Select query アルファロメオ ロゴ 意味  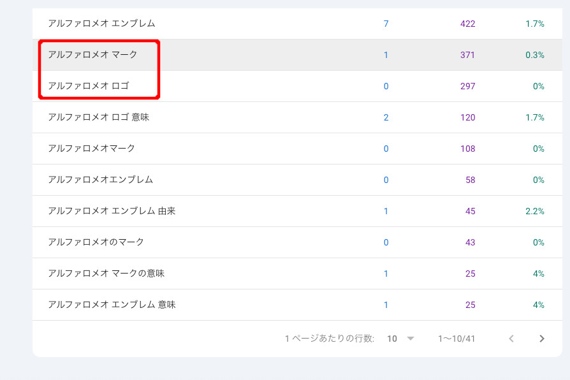[x=99, y=117]
